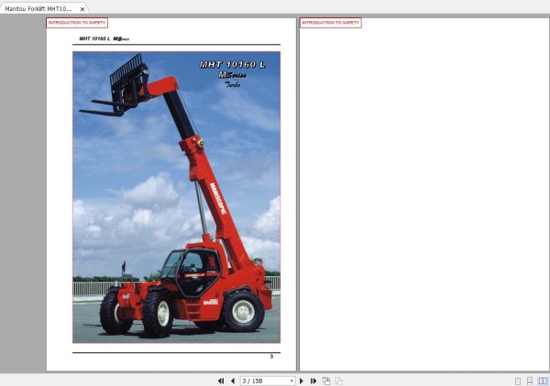
Task: Click the greyed-out next view icon
Action: pyautogui.click(x=339, y=381)
